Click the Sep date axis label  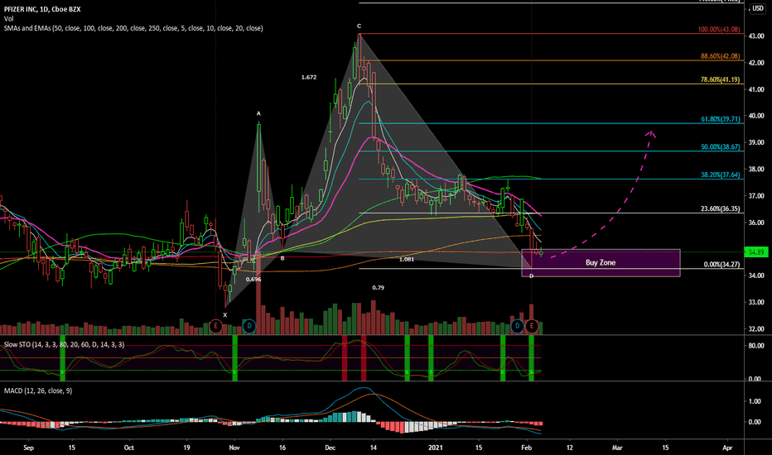click(28, 448)
